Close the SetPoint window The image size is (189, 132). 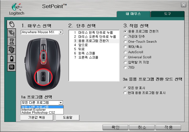183,5
